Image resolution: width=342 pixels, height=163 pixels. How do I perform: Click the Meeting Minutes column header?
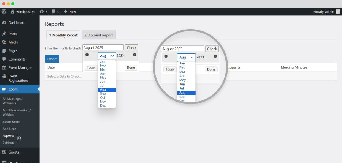(294, 67)
